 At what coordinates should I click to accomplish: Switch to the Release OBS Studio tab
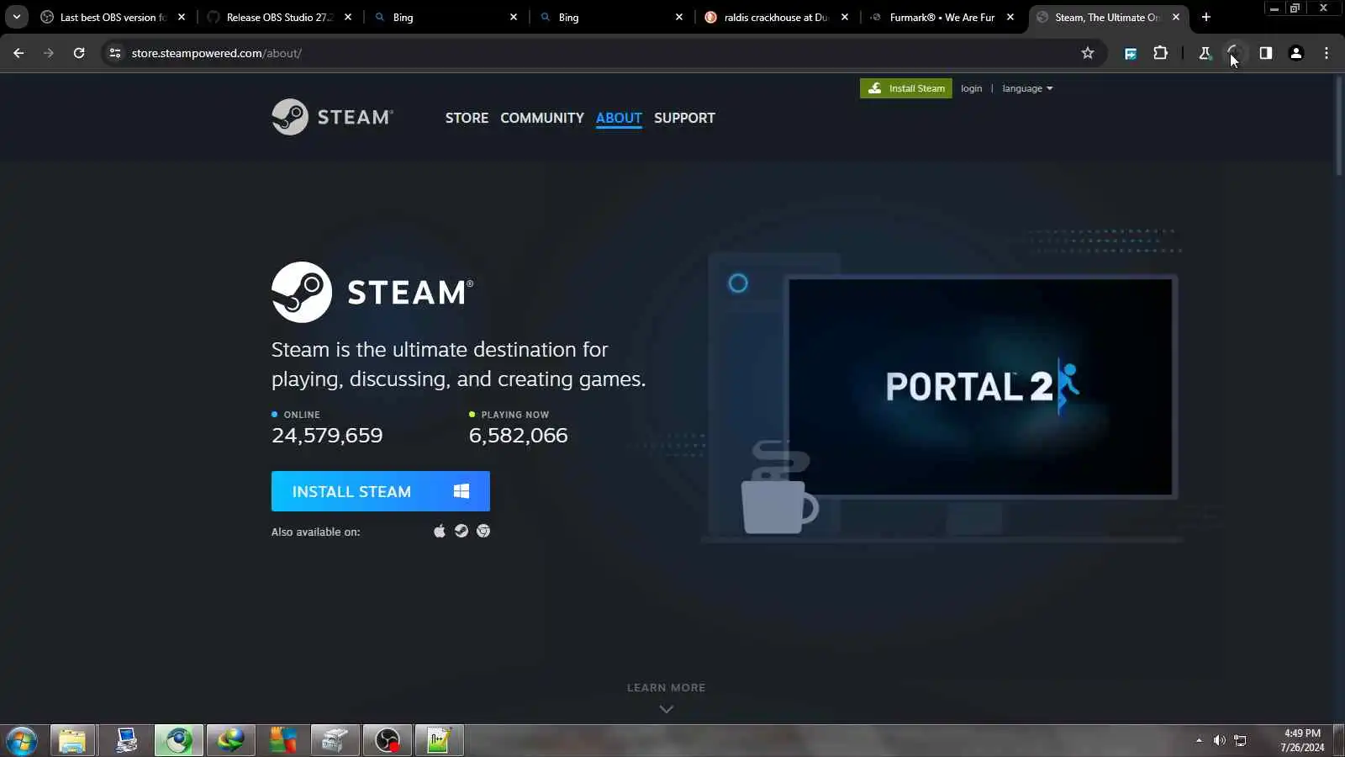281,17
